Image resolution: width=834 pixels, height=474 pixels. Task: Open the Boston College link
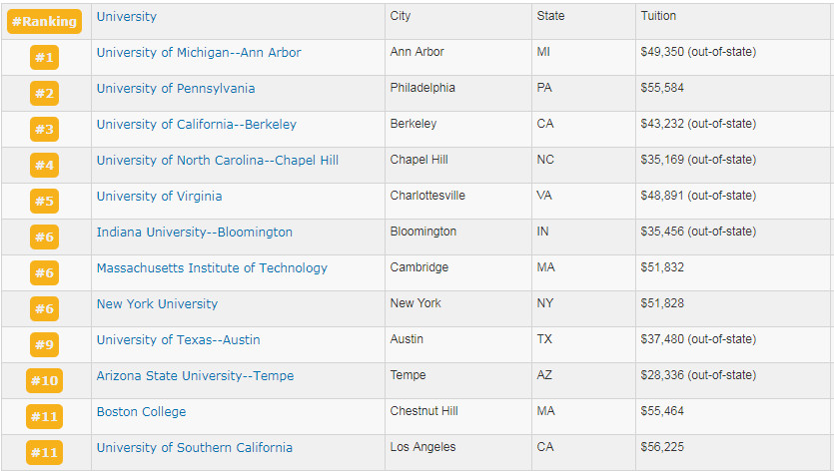coord(141,412)
